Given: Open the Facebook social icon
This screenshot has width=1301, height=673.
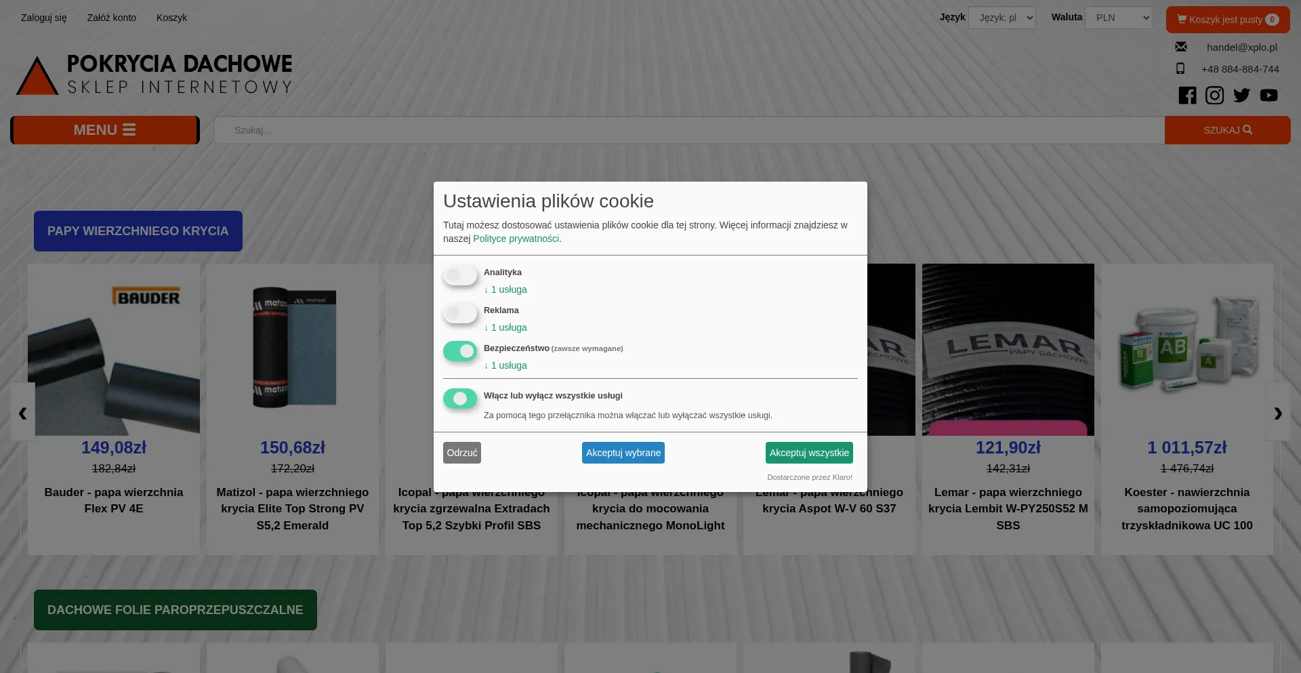Looking at the screenshot, I should click(1187, 96).
